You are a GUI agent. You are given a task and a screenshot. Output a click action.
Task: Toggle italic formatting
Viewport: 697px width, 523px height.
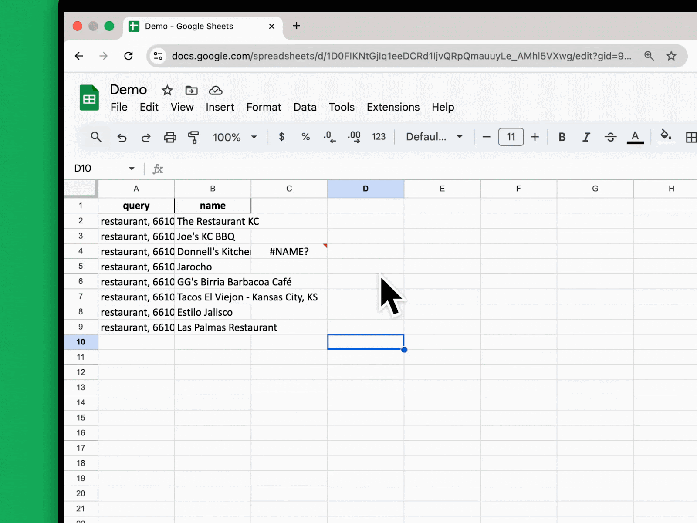586,137
